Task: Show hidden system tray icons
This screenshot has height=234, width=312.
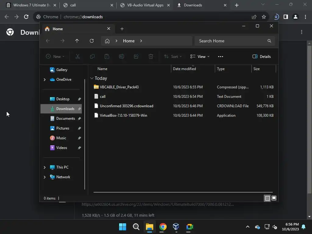Action: click(x=248, y=227)
